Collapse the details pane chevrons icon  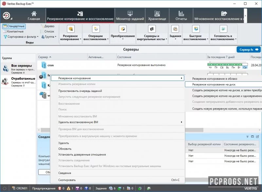pos(247,137)
